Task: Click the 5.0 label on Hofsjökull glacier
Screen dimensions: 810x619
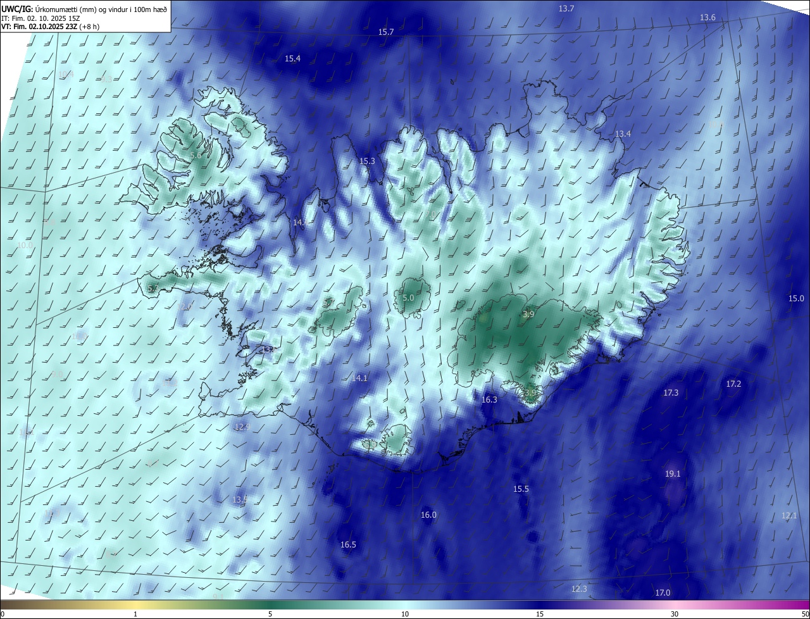Action: click(408, 297)
